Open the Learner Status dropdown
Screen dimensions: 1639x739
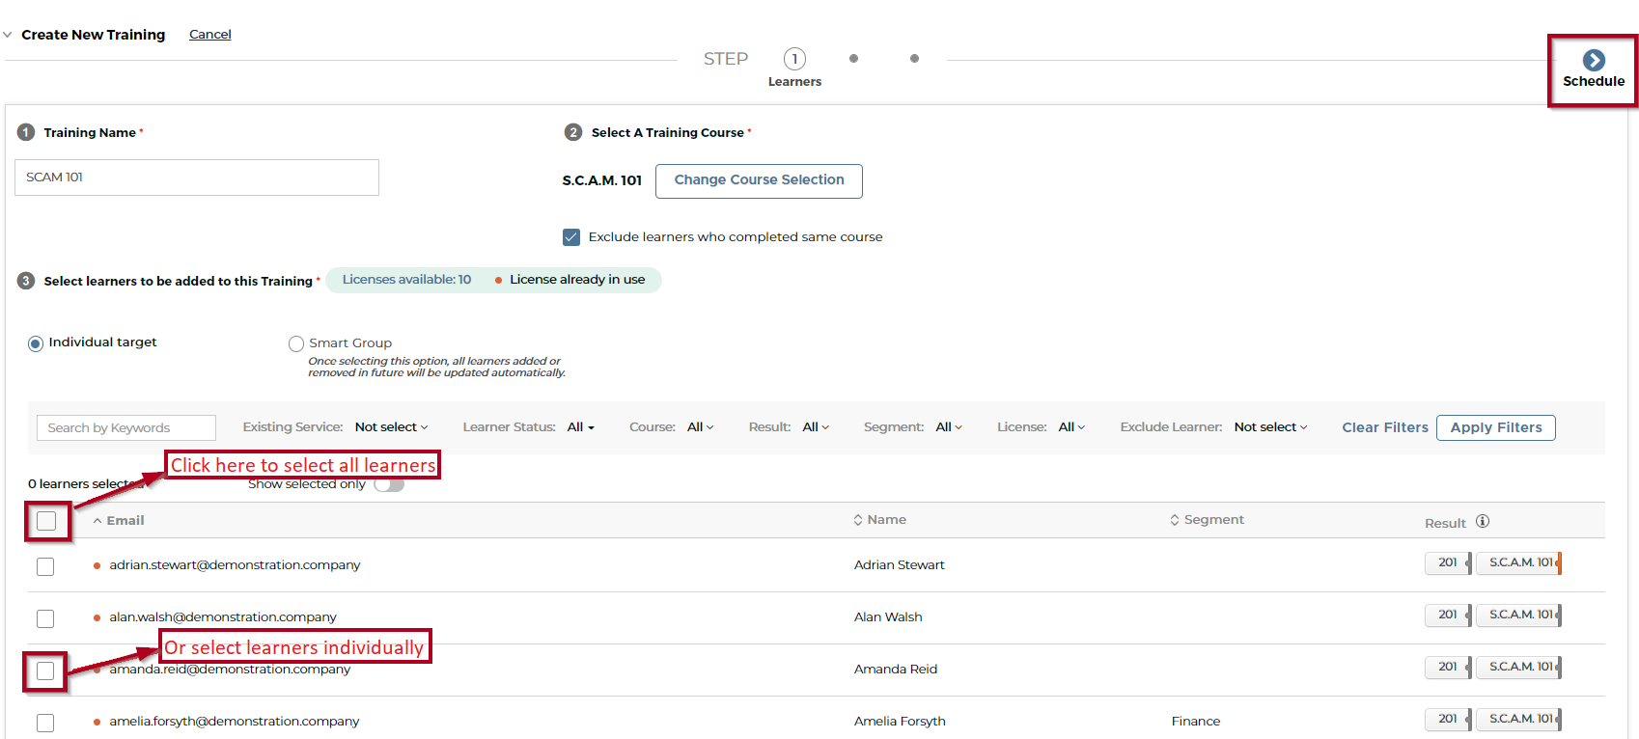pyautogui.click(x=580, y=427)
